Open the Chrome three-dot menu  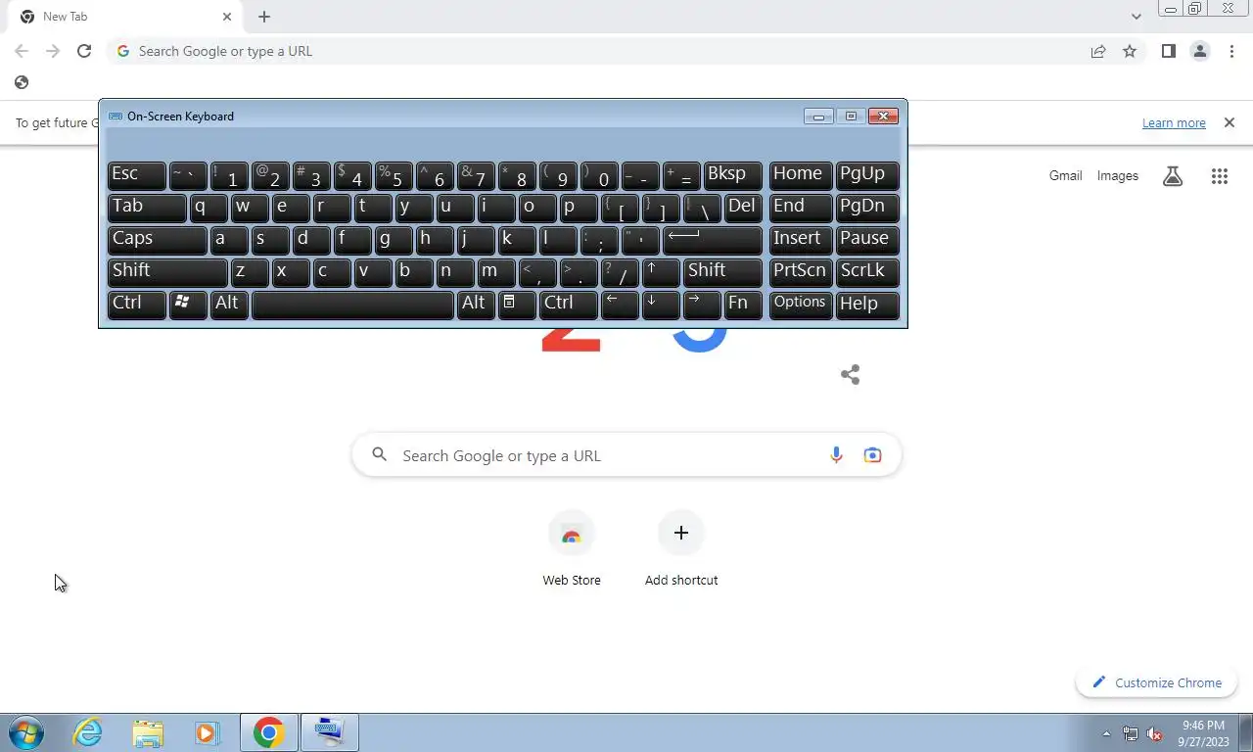pyautogui.click(x=1231, y=51)
